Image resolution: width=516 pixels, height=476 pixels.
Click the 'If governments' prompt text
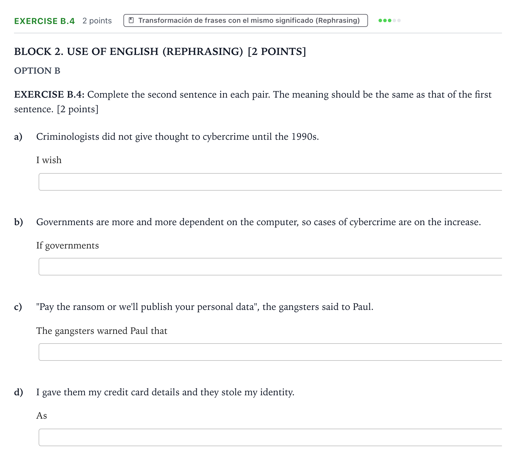click(x=68, y=245)
